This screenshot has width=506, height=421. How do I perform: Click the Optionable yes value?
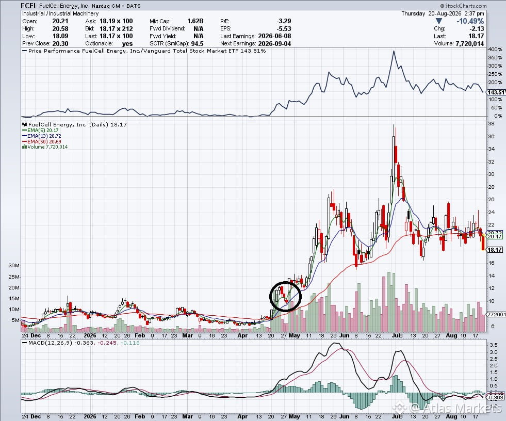[x=127, y=43]
